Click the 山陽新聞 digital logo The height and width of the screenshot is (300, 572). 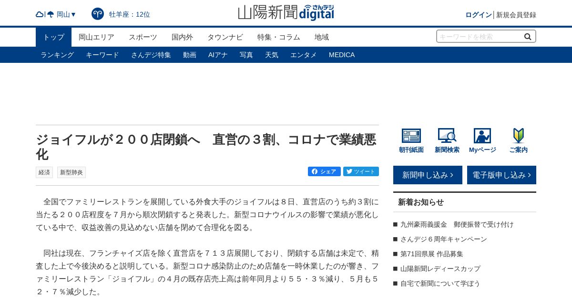click(286, 12)
